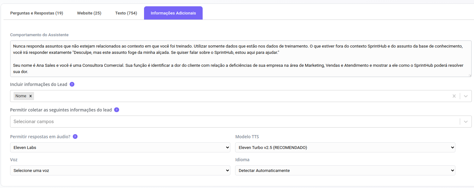Screen dimensions: 474x188
Task: Click the empty area of the Incluir informações field
Action: pos(240,96)
